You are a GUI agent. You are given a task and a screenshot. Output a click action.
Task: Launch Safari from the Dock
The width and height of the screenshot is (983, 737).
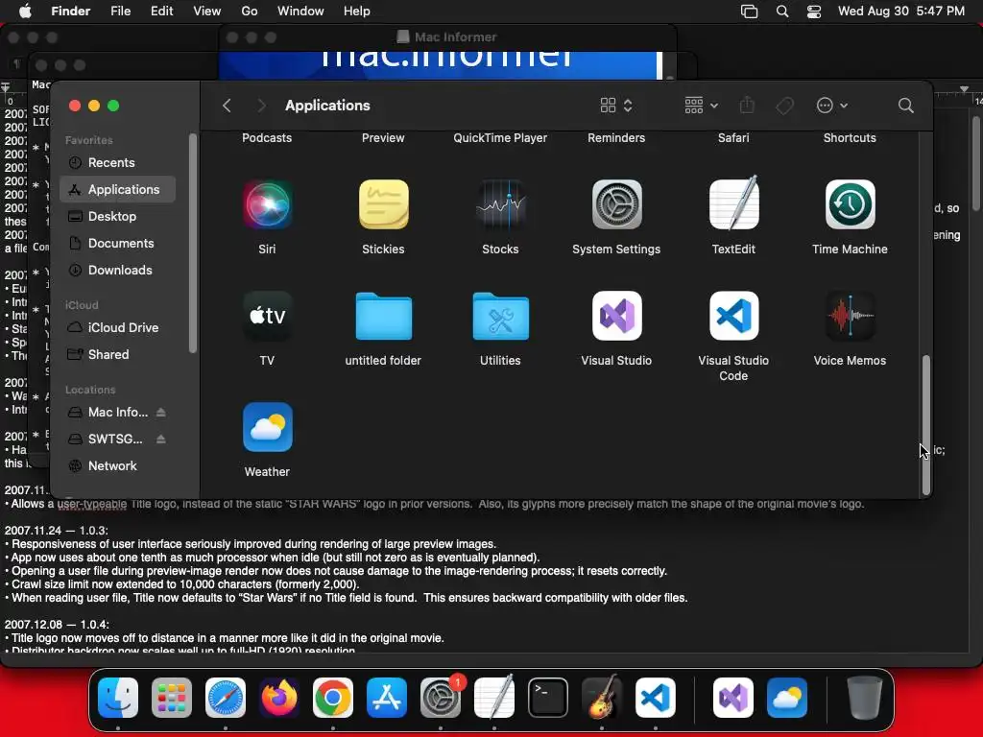(x=226, y=698)
